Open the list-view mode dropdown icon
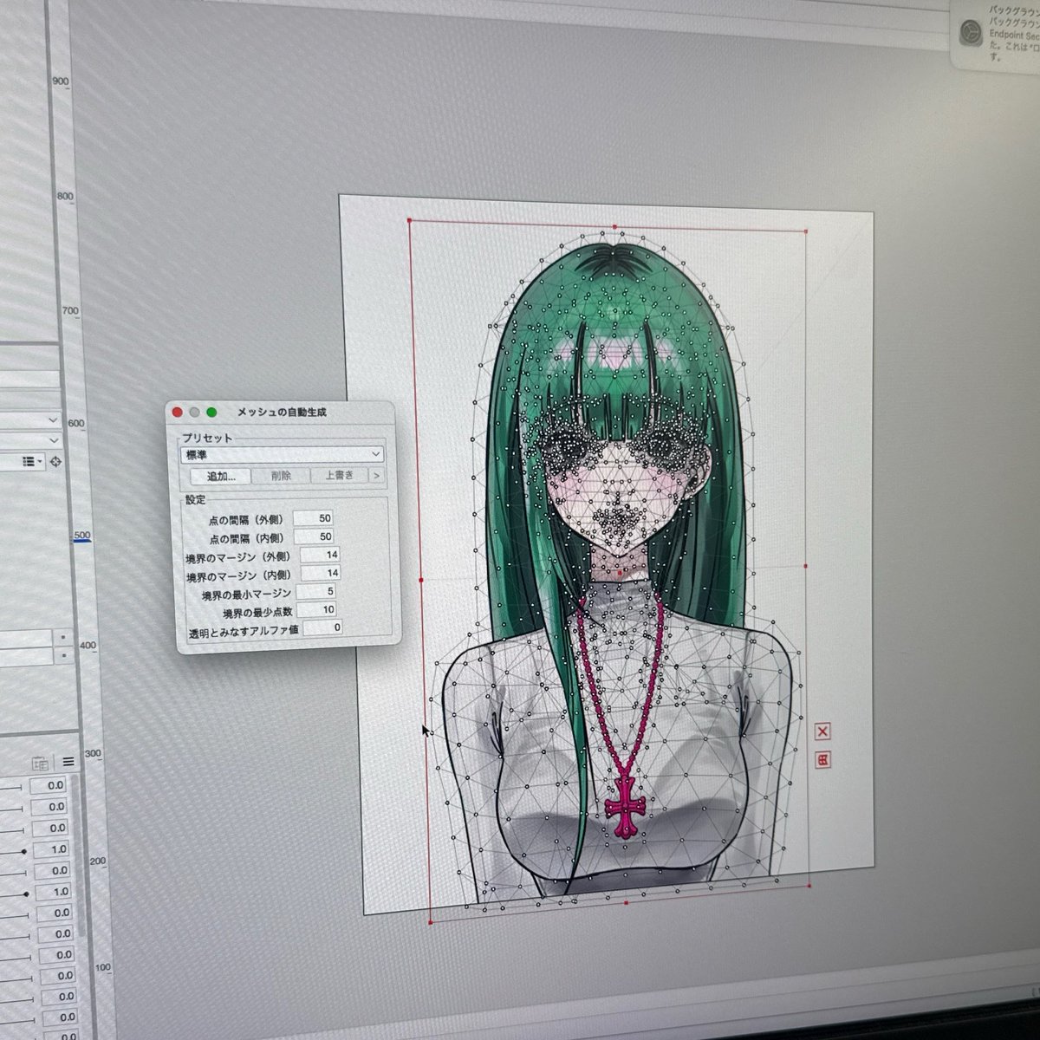Screen dimensions: 1040x1040 [x=32, y=462]
